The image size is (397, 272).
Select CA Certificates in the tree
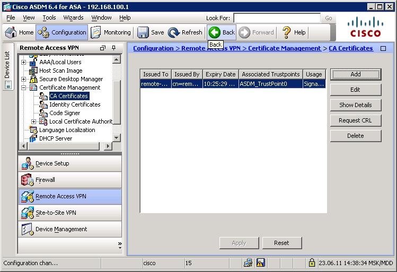[68, 96]
